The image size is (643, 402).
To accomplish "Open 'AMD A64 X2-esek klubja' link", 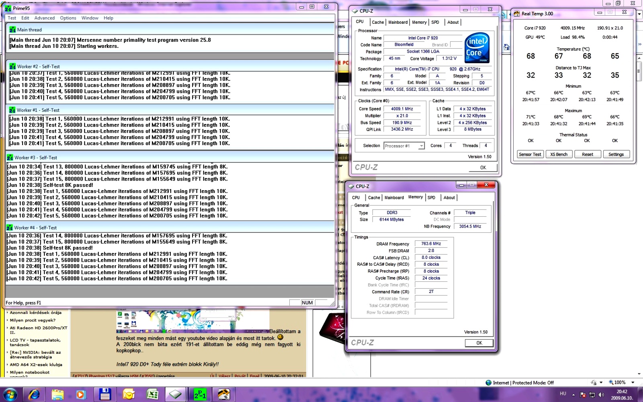I will click(36, 365).
